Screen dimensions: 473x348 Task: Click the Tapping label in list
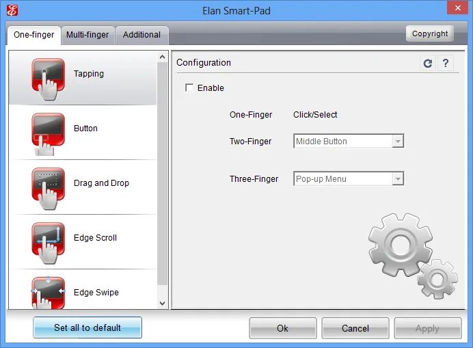[x=89, y=74]
